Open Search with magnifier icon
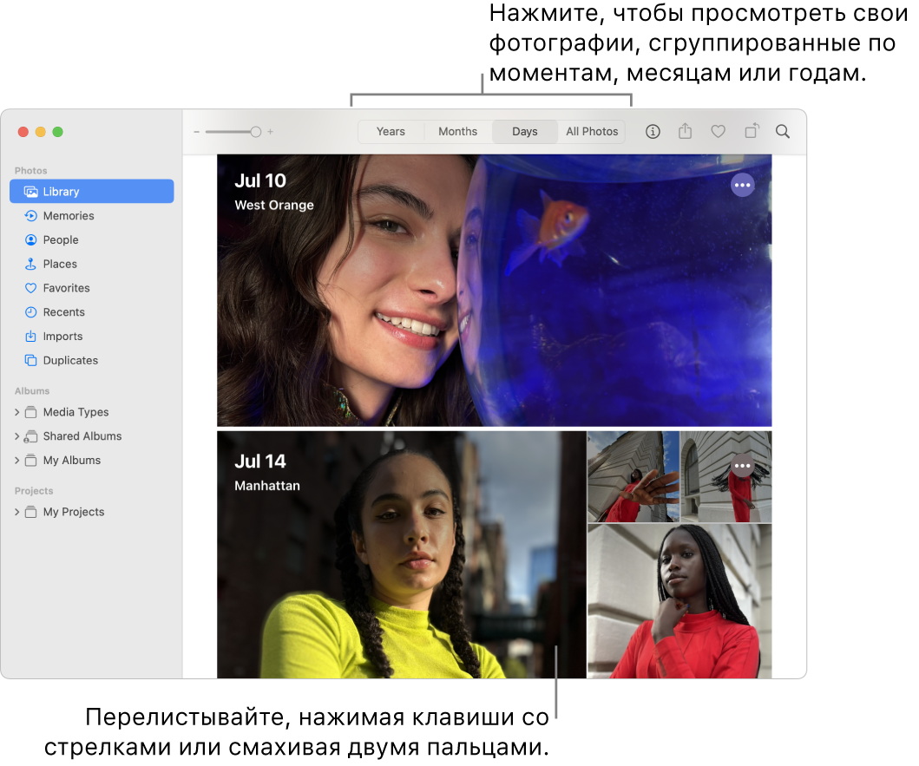The image size is (919, 766). (x=783, y=131)
